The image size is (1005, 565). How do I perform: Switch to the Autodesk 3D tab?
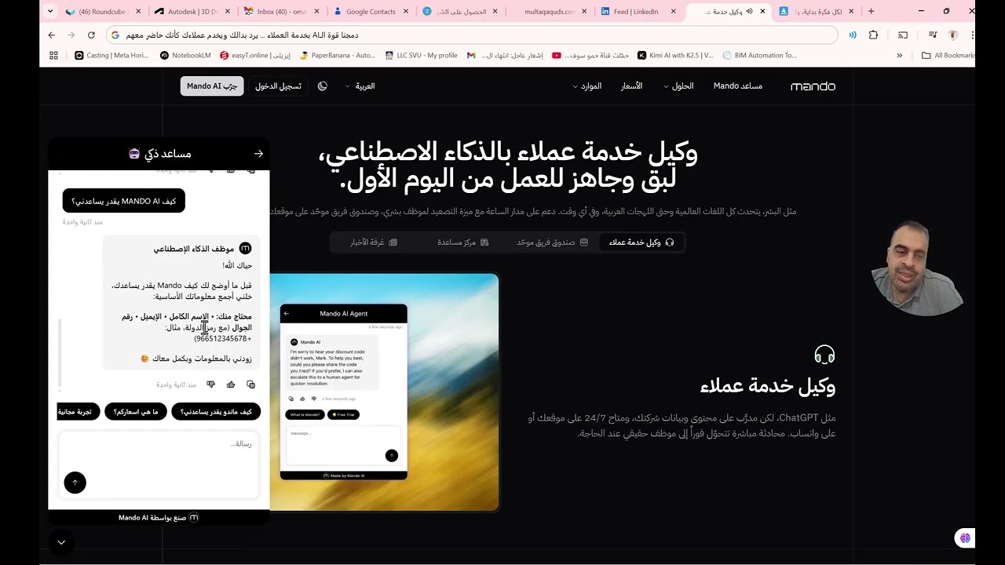coord(187,12)
